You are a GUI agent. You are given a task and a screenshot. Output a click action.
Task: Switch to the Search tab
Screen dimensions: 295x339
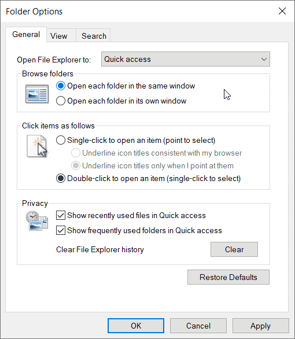coord(93,35)
